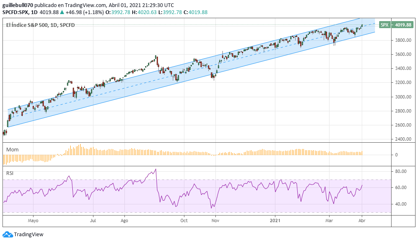The image size is (418, 242).
Task: Click the Oct label on the time axis
Action: point(184,220)
